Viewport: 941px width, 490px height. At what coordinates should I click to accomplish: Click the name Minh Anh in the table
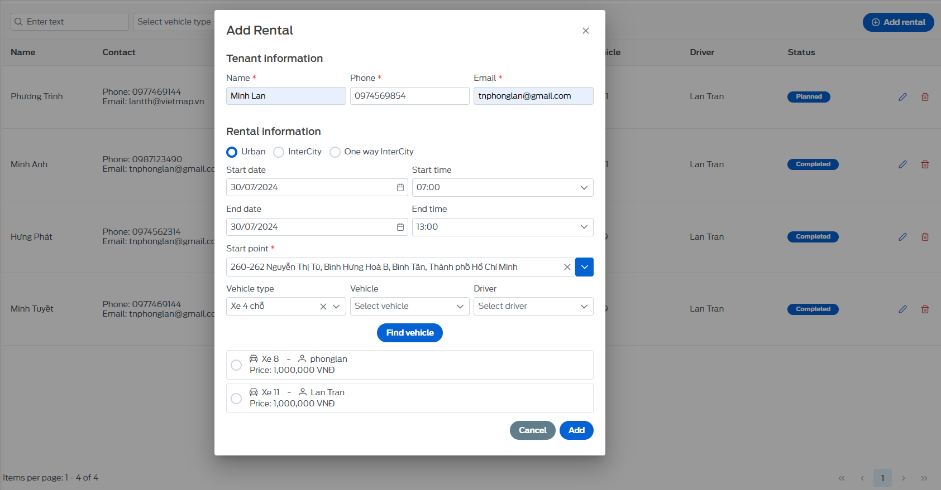29,164
